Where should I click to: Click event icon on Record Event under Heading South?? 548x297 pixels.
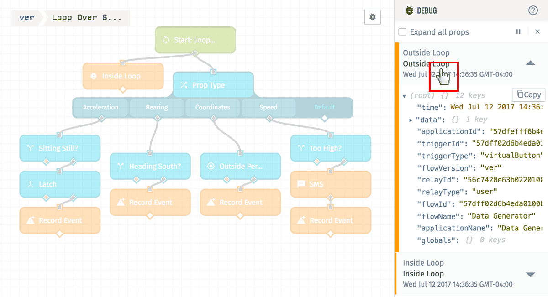coord(121,202)
